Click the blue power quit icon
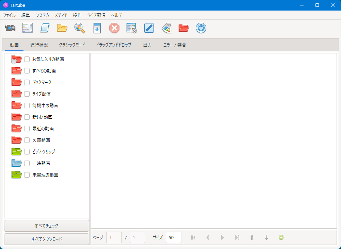This screenshot has width=341, height=249. 201,28
